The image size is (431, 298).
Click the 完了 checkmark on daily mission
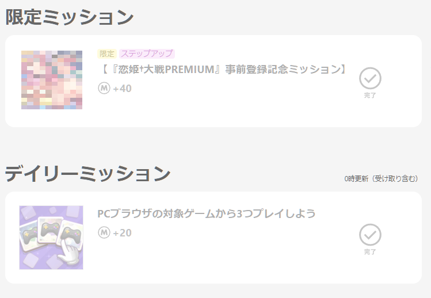tap(370, 235)
